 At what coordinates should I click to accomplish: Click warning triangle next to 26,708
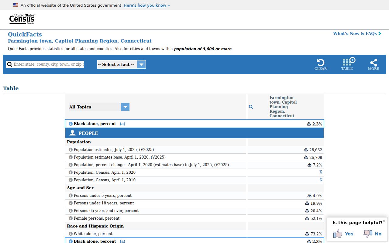point(306,157)
